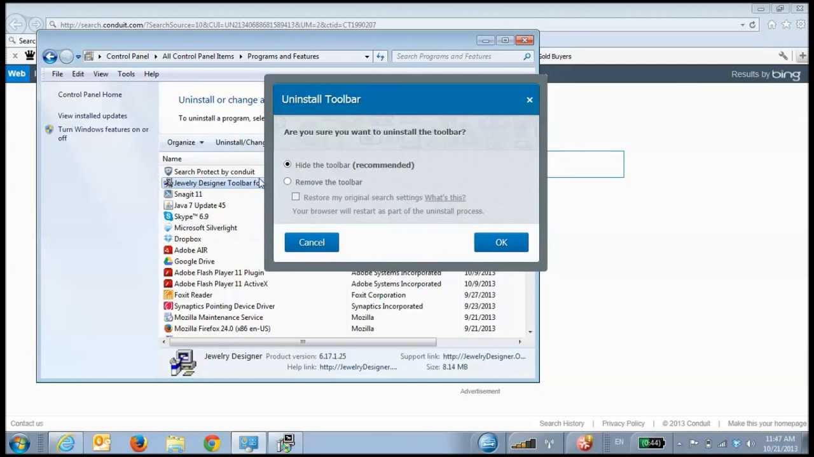The height and width of the screenshot is (457, 814).
Task: Click the Search Programs and Features field
Action: point(463,56)
